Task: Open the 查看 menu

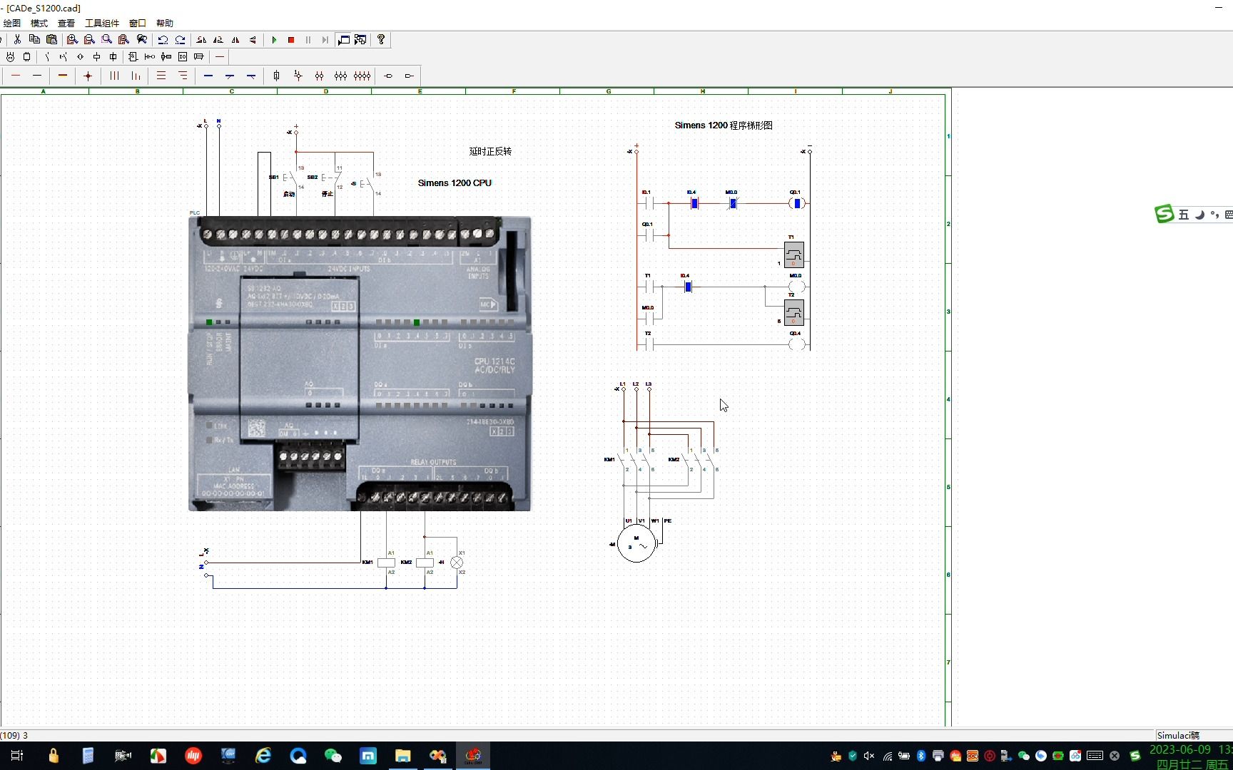Action: coord(66,24)
